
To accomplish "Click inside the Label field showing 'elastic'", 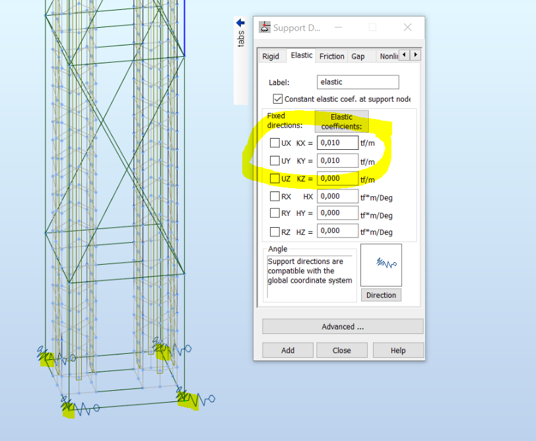I will (x=357, y=82).
